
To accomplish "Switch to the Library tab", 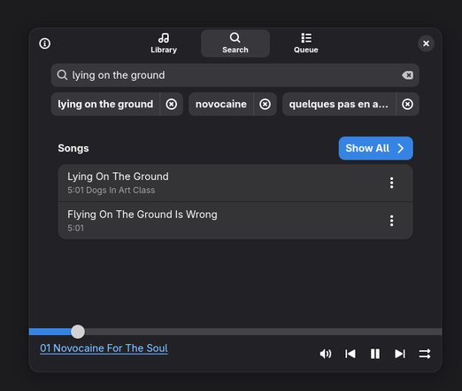I will tap(164, 43).
